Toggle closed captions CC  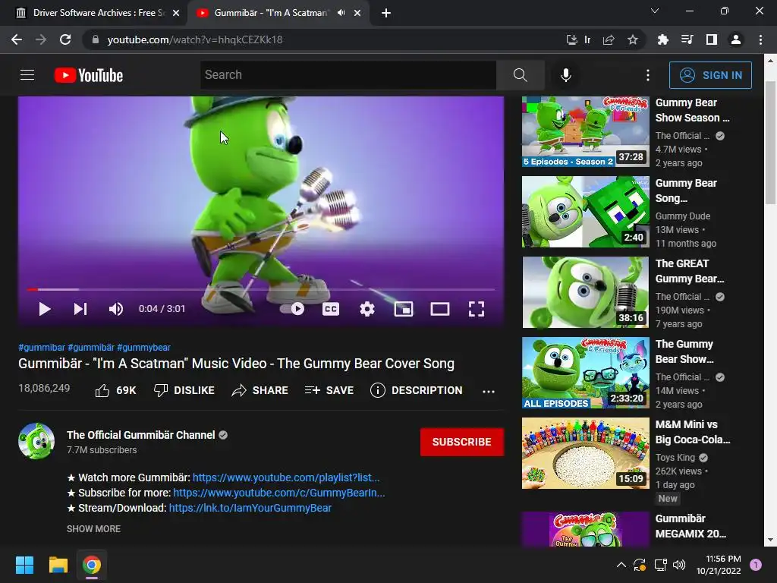click(x=331, y=309)
